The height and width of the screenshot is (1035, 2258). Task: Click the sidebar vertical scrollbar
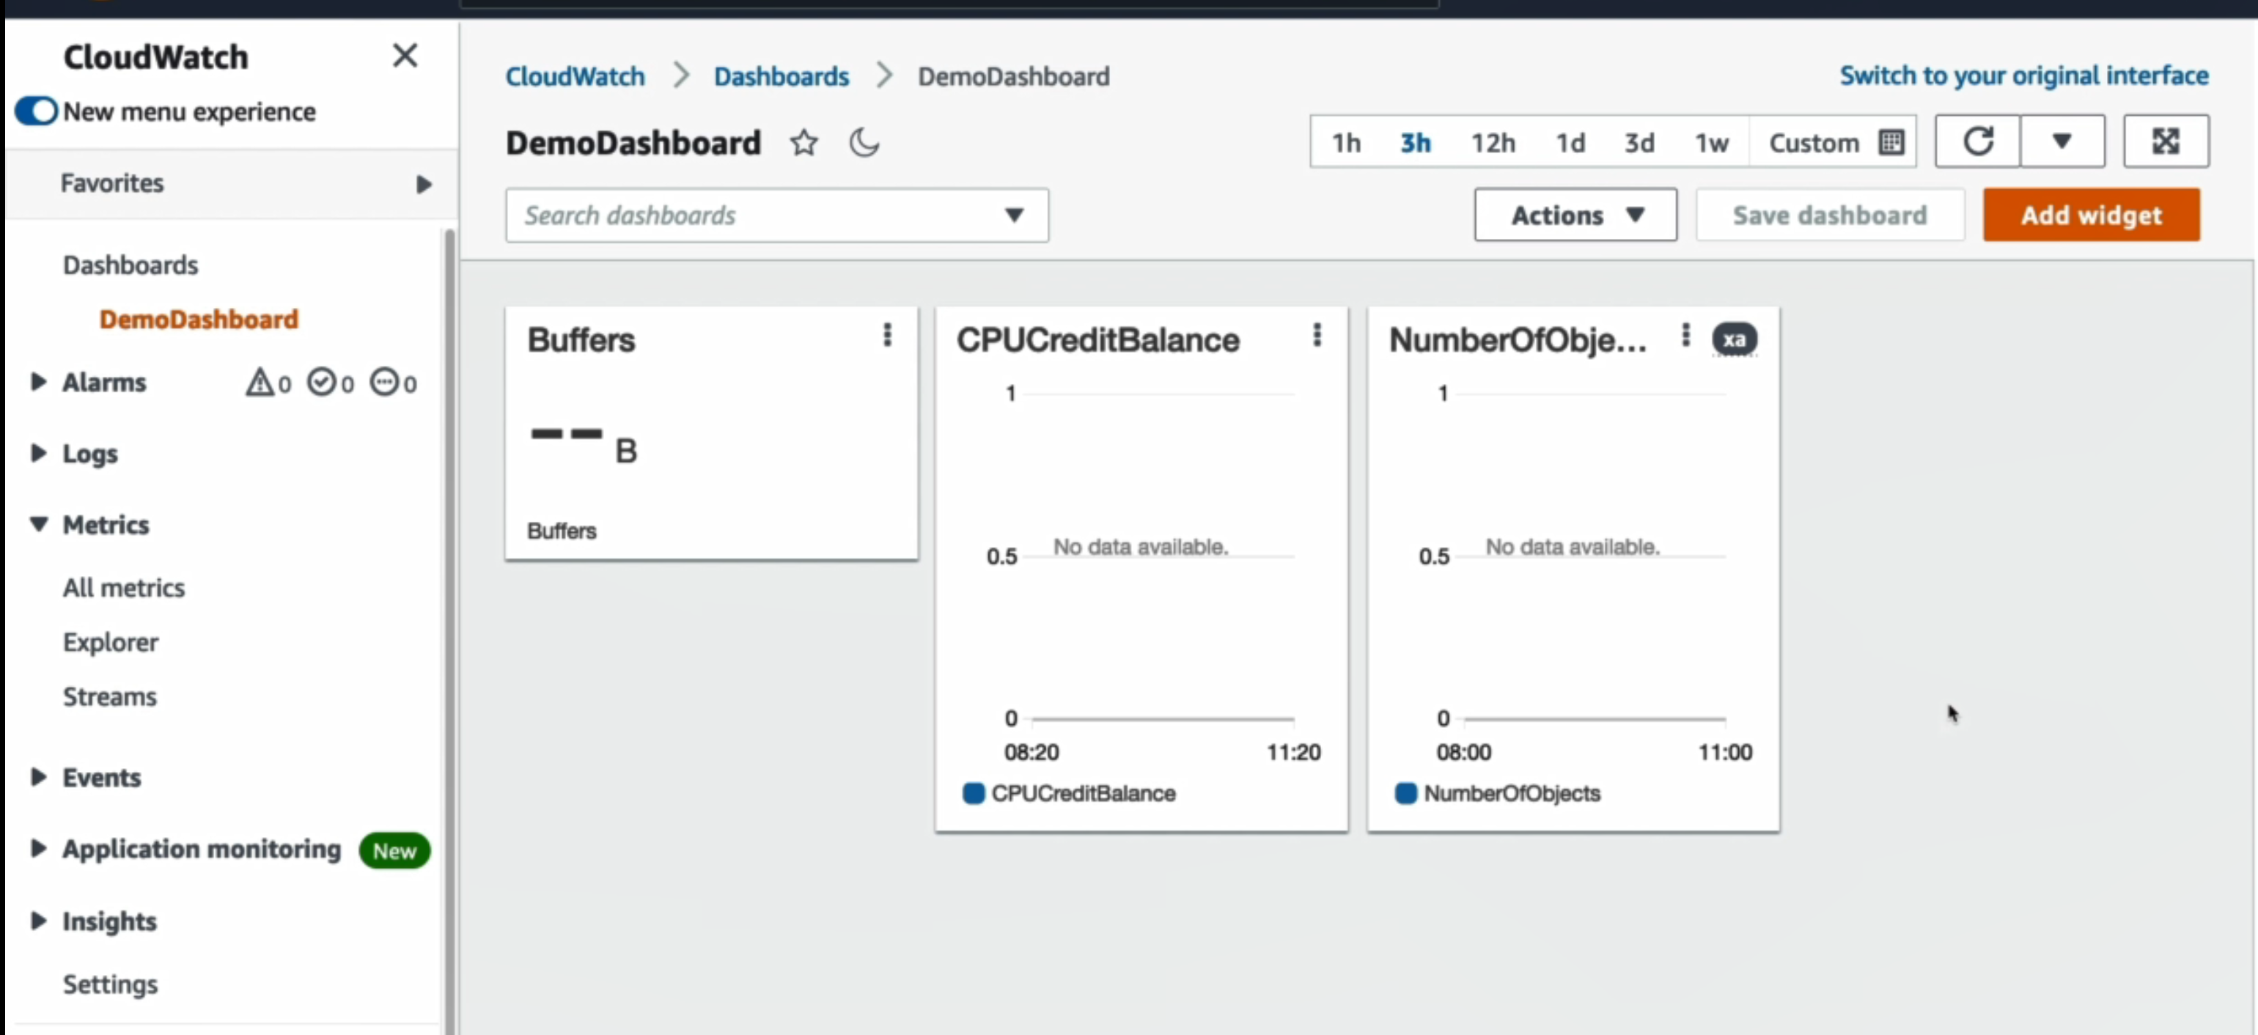449,631
